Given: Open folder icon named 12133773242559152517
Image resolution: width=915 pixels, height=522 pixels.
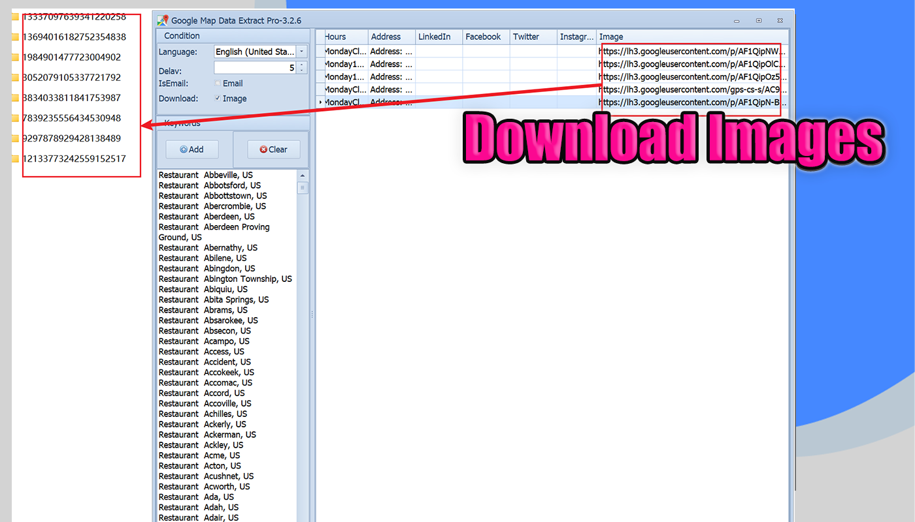Looking at the screenshot, I should pyautogui.click(x=16, y=159).
